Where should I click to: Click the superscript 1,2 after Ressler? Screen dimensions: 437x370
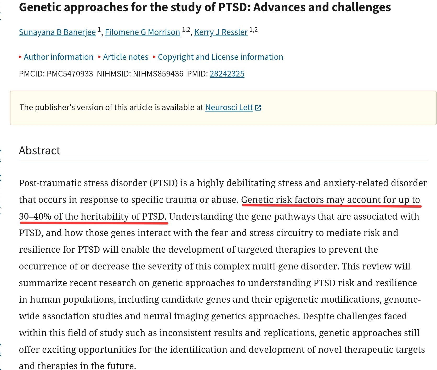pos(253,30)
